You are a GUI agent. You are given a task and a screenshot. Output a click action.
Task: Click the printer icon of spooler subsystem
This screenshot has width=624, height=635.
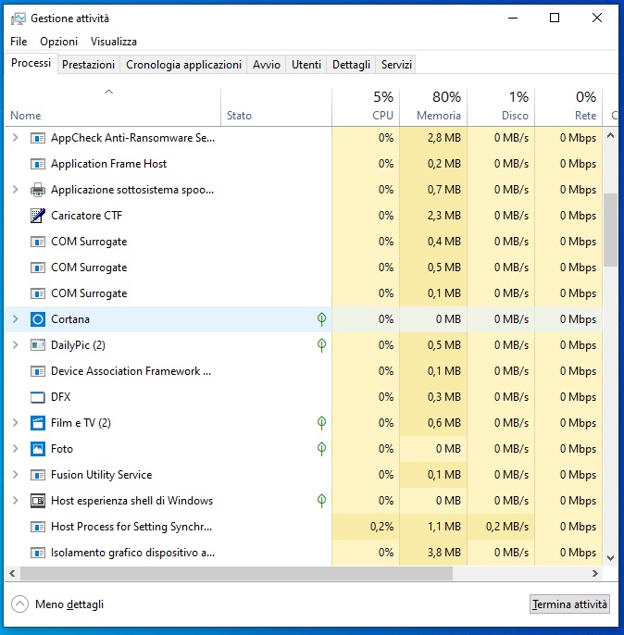pos(38,190)
